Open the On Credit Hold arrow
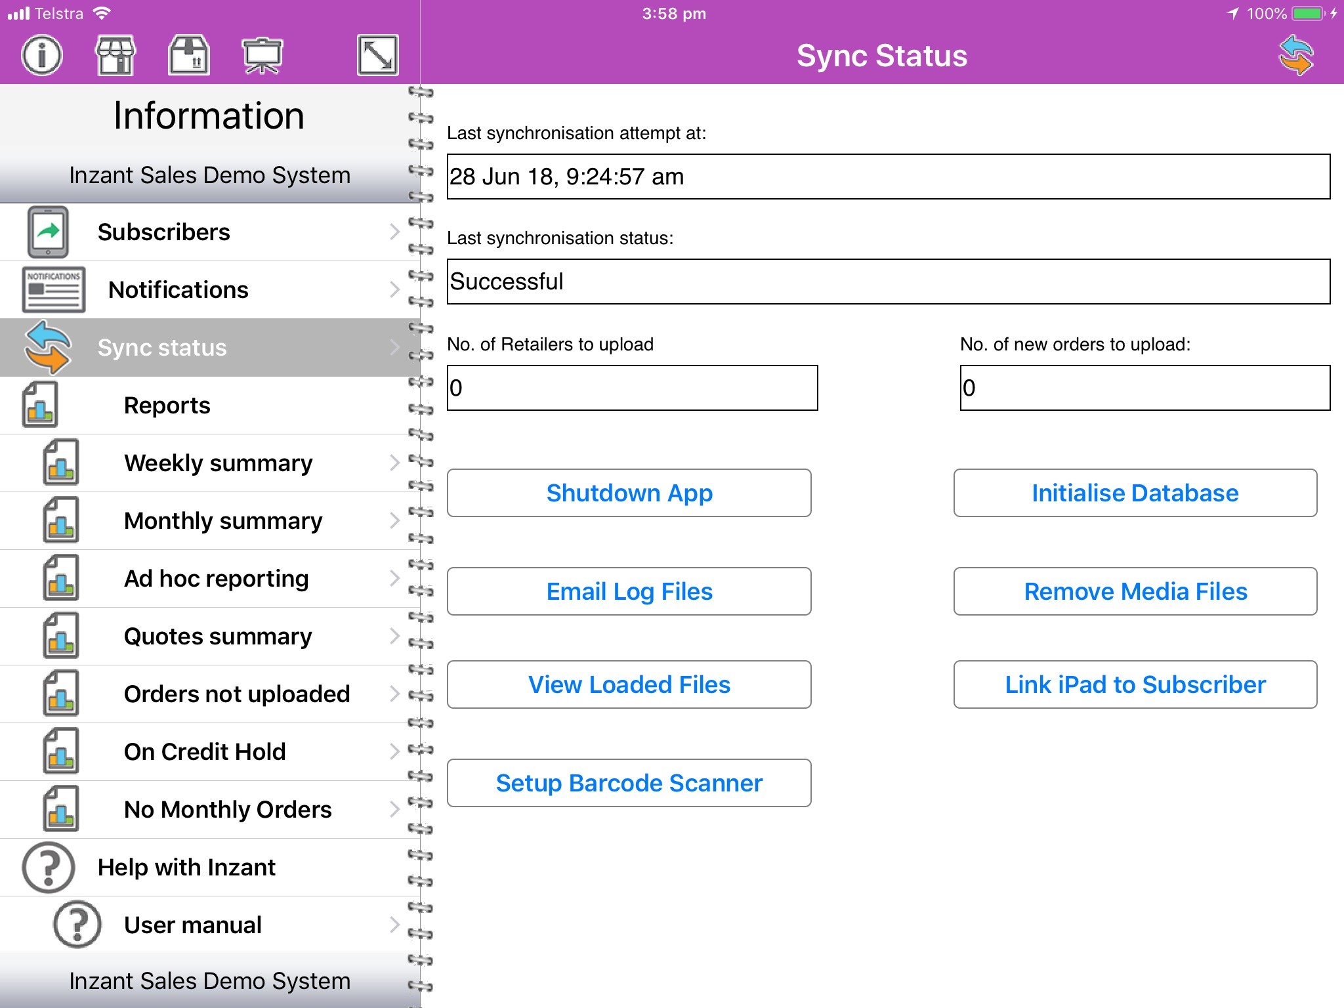 [x=394, y=751]
